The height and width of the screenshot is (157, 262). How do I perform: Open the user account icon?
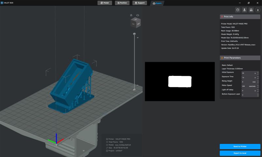point(244,10)
